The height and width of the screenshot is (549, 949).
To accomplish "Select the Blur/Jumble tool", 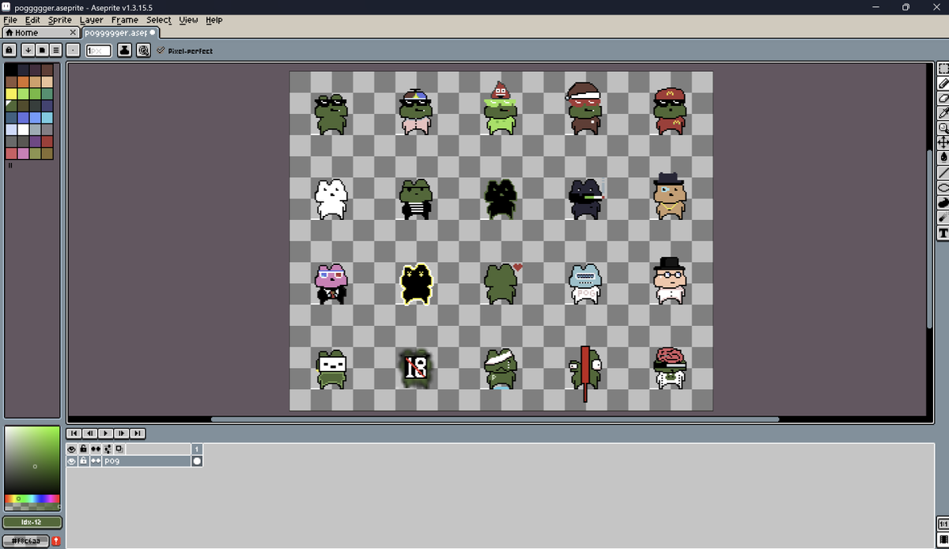I will 943,218.
